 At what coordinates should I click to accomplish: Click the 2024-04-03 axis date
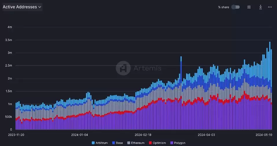(206, 134)
